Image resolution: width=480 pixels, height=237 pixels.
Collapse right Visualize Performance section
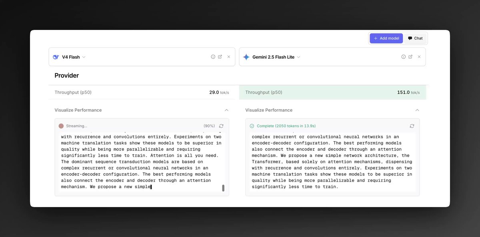pos(417,110)
